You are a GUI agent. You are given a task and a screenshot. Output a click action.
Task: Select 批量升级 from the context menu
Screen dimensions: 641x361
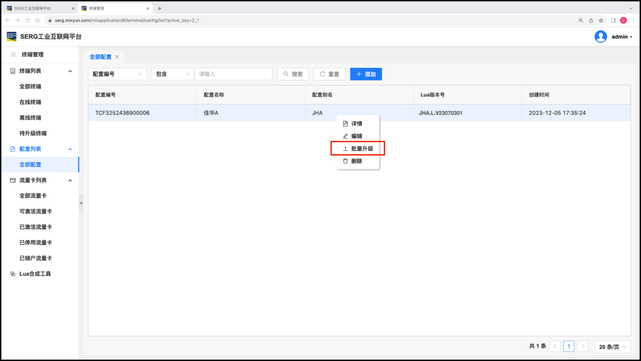coord(358,149)
